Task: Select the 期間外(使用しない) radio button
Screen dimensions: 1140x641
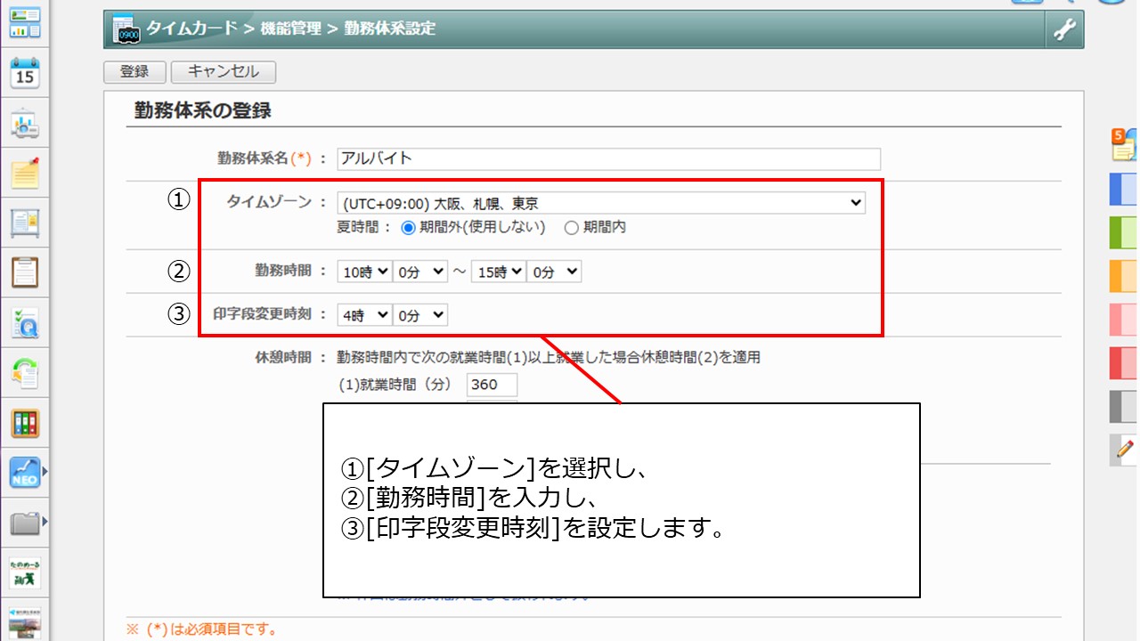Action: point(409,227)
